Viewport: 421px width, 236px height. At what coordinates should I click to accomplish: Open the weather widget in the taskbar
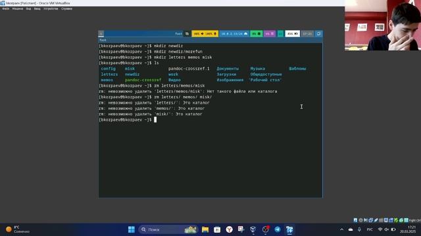18,229
